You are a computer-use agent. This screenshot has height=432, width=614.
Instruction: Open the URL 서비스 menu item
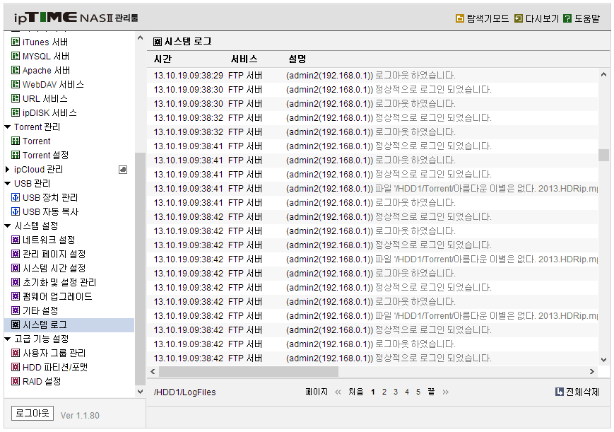click(45, 98)
